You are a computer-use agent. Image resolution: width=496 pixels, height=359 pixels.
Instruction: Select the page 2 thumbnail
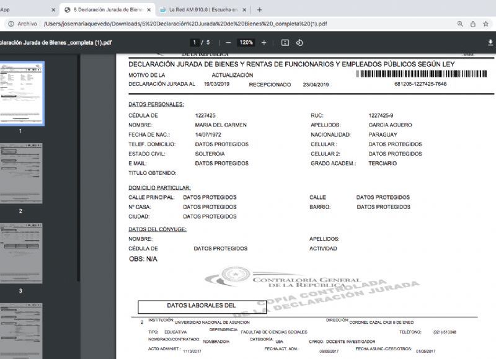tap(21, 174)
